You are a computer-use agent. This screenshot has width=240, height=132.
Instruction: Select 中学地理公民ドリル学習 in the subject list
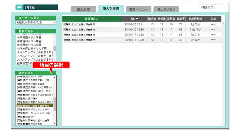[x=32, y=49]
